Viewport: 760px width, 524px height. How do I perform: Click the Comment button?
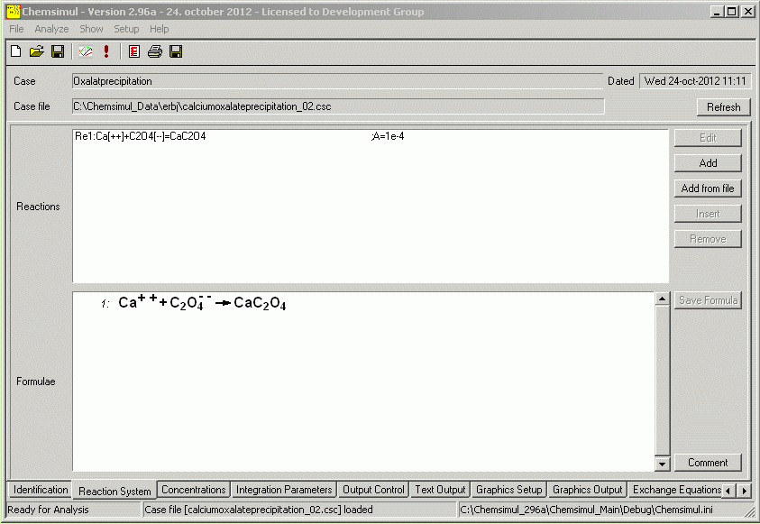[x=708, y=463]
